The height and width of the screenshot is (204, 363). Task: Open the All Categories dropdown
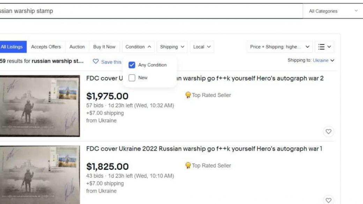[x=333, y=11]
